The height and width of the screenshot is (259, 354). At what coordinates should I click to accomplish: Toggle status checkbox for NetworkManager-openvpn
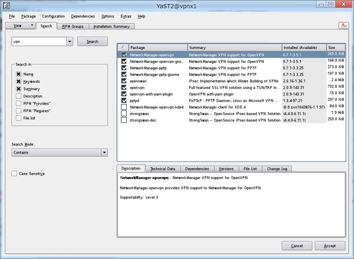[x=124, y=55]
